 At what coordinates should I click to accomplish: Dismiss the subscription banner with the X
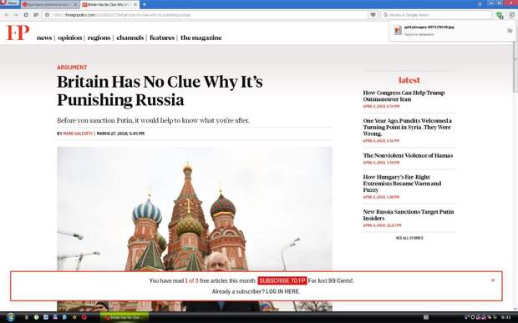[x=493, y=280]
